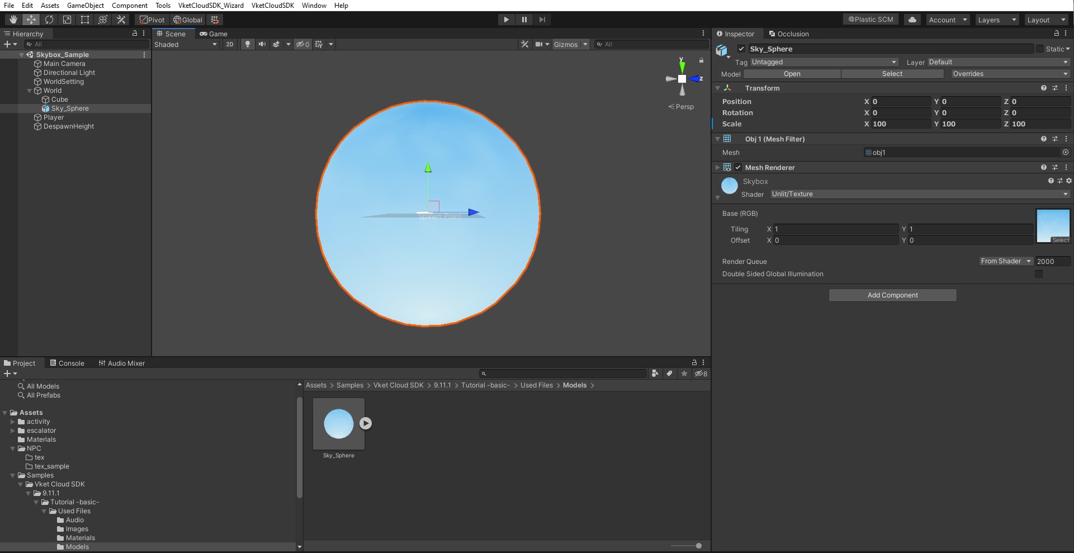The image size is (1074, 553).
Task: Click the grid visibility icon in Scene view
Action: pos(319,44)
